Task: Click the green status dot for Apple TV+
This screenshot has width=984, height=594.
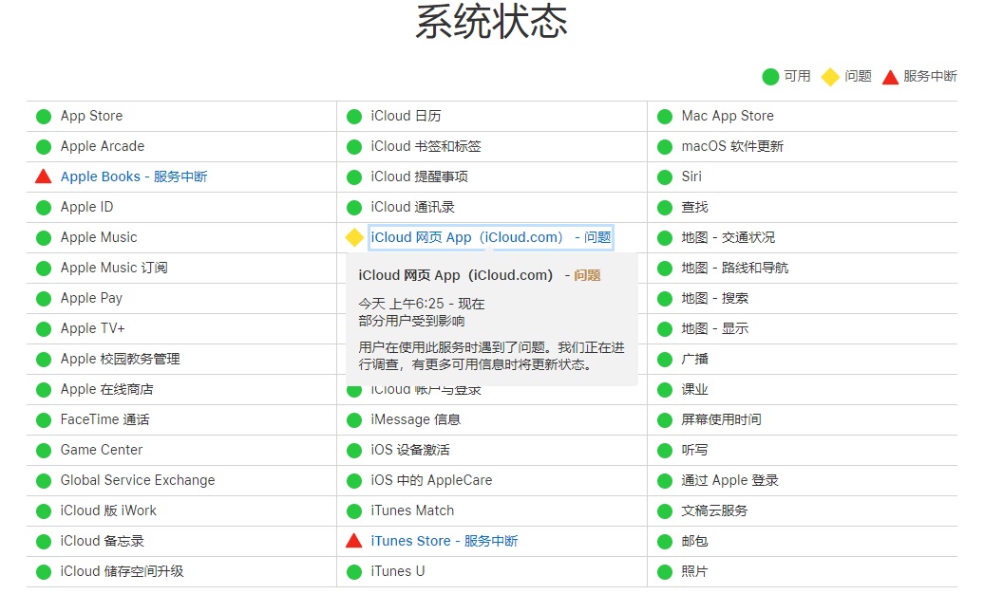Action: [44, 328]
